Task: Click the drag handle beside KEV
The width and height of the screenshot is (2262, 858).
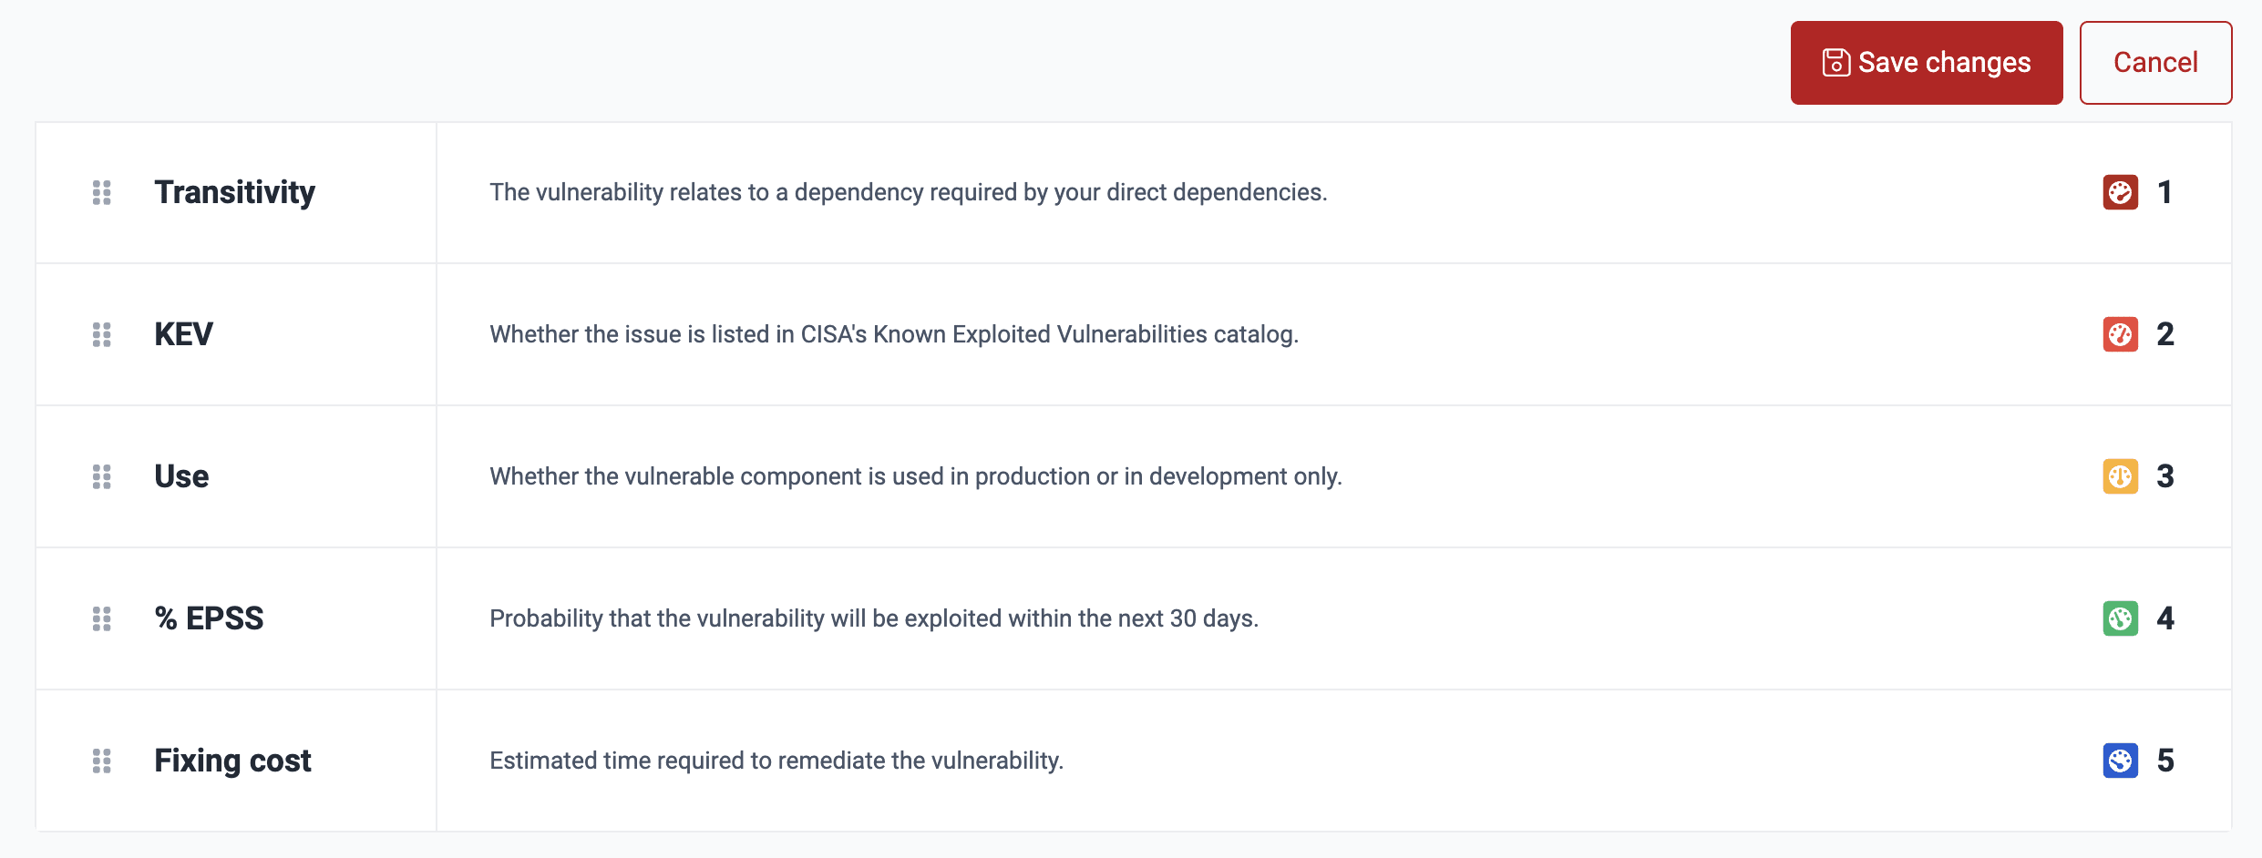Action: click(x=101, y=334)
